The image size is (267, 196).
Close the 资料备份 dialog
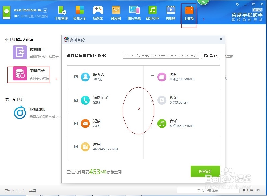tap(221, 39)
